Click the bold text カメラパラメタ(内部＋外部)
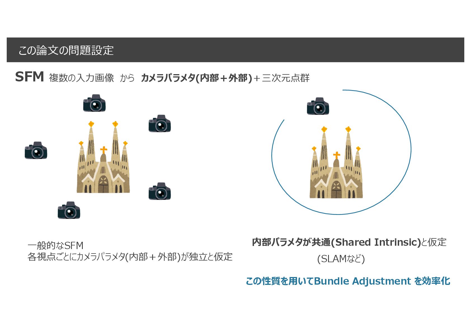This screenshot has width=471, height=333. (x=197, y=78)
